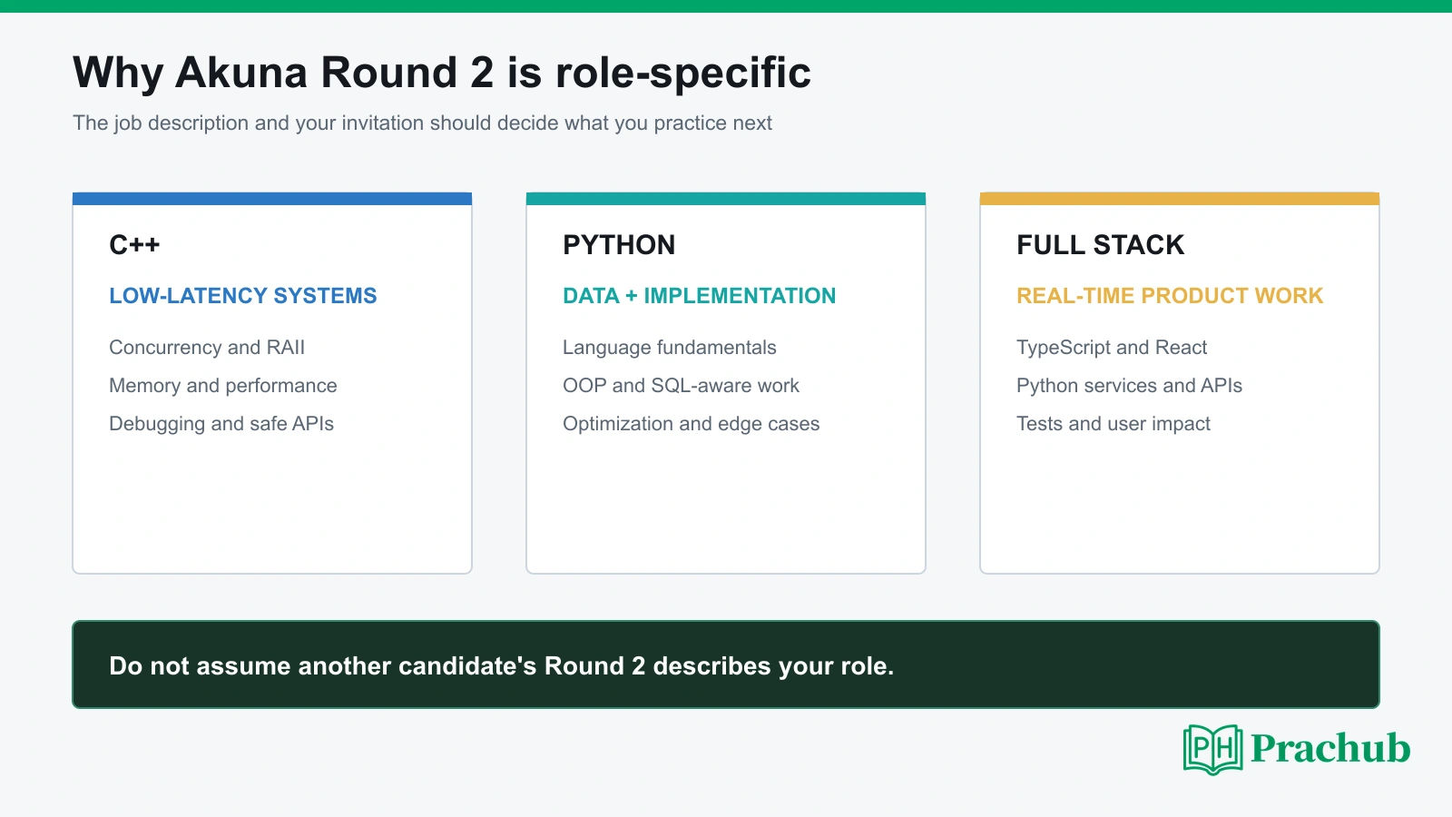Screen dimensions: 1452x817
Task: Click the OOP and SQL-aware work item
Action: (x=681, y=386)
